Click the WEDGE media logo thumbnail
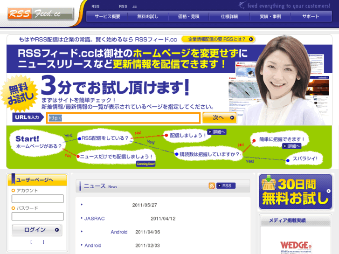This screenshot has height=254, width=339. coord(296,247)
